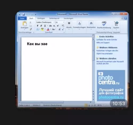Toggle underline formatting

pos(45,26)
